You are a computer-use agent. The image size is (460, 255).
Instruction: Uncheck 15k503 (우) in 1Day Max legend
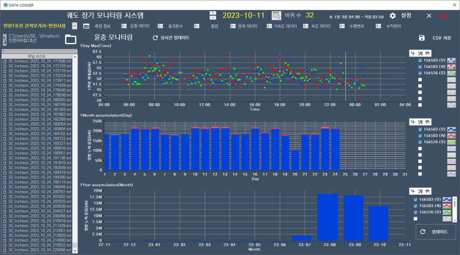coord(420,61)
